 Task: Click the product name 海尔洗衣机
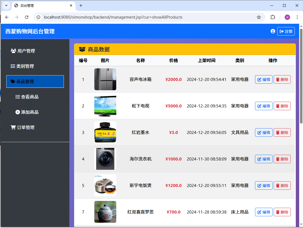pyautogui.click(x=140, y=159)
